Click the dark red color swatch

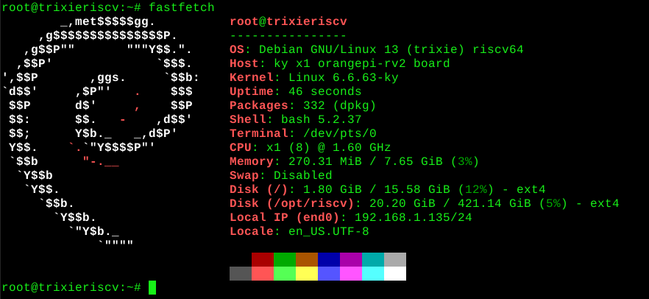coord(263,259)
